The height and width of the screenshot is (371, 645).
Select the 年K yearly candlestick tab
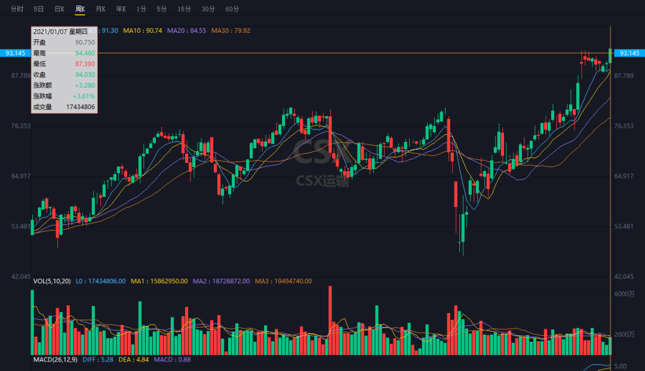121,9
